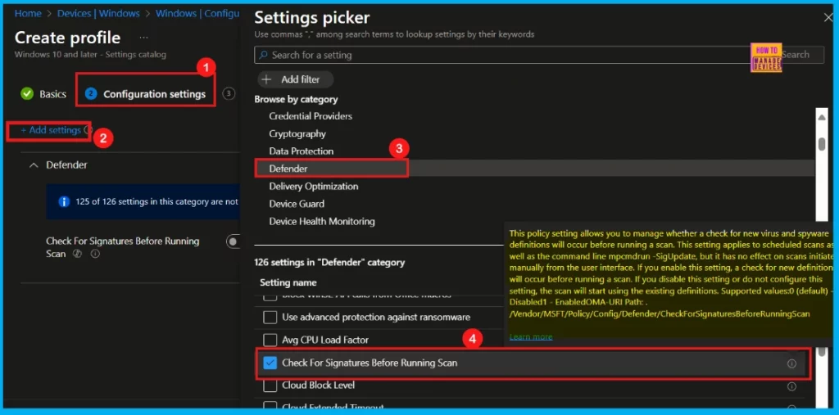
Task: Select Device Guard category
Action: [x=297, y=204]
